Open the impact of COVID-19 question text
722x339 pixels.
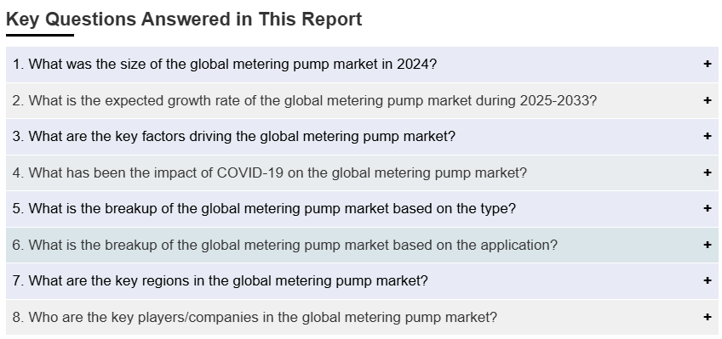click(x=269, y=172)
